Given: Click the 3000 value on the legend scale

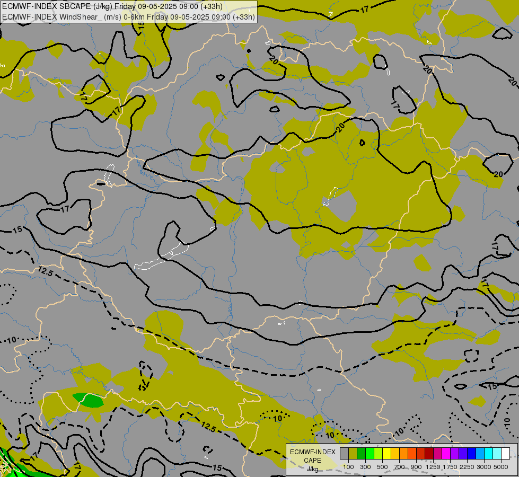Looking at the screenshot, I should [484, 467].
